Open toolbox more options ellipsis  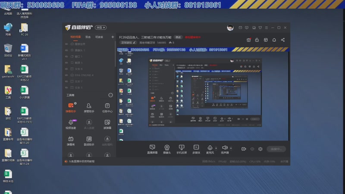pyautogui.click(x=110, y=95)
